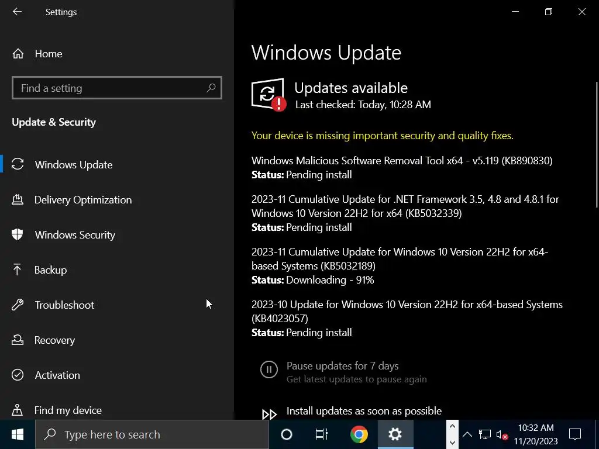Click the missing security fixes warning text
Screen dimensions: 599x449
point(383,136)
